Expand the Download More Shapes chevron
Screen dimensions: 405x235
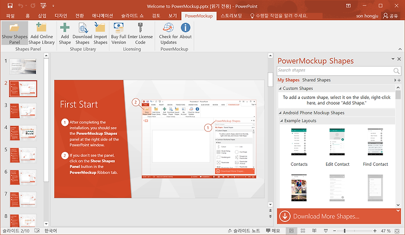[398, 211]
